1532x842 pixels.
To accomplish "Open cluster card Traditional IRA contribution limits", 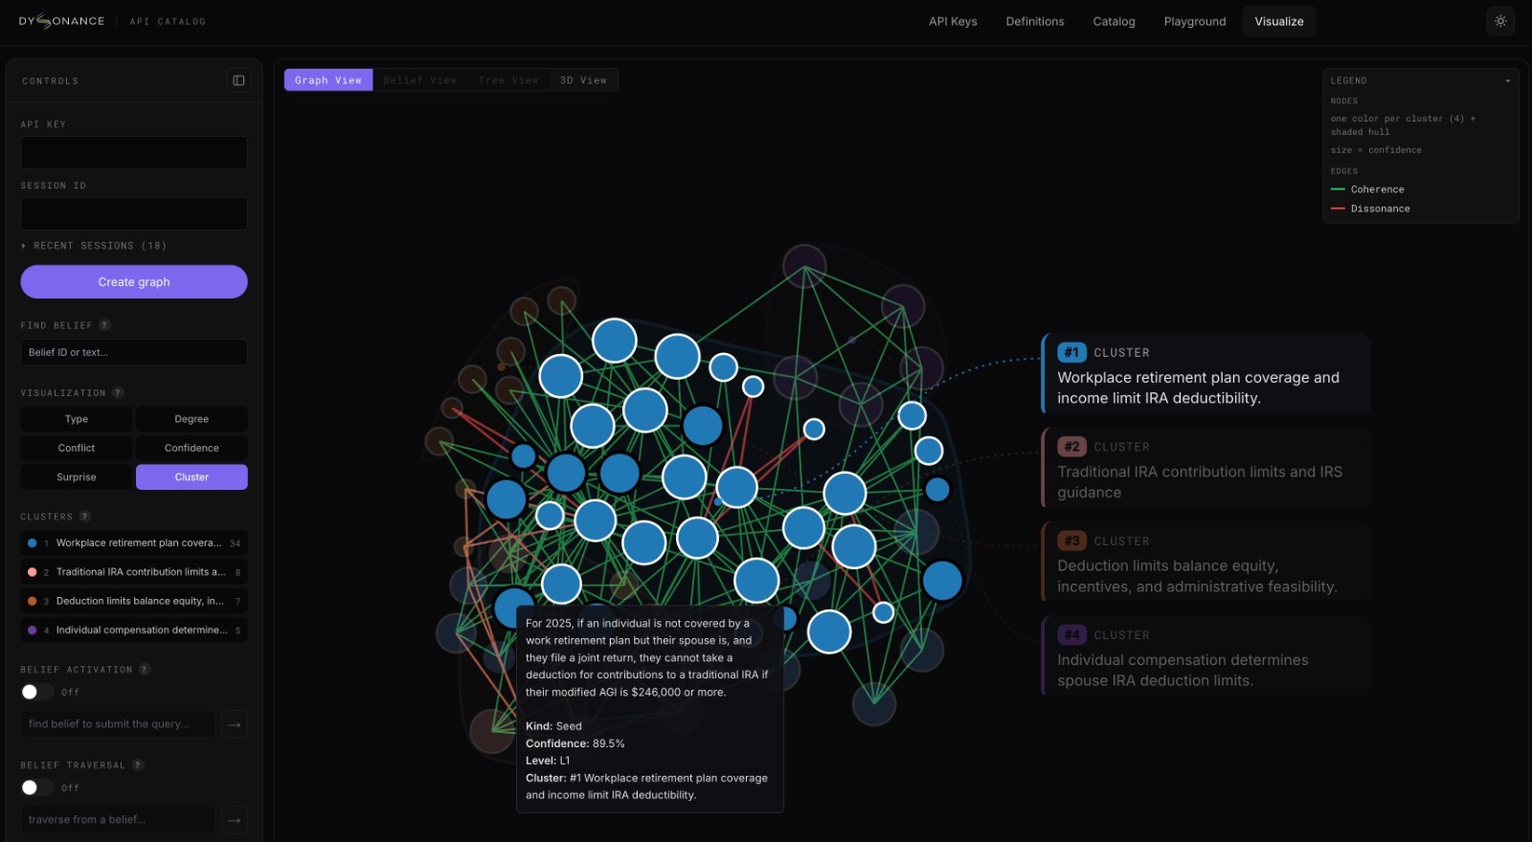I will pyautogui.click(x=1205, y=467).
